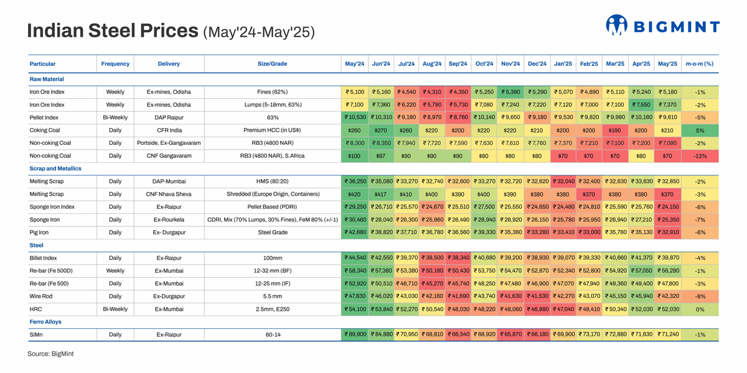The height and width of the screenshot is (373, 747).
Task: Click the May'25 column header
Action: coord(667,64)
